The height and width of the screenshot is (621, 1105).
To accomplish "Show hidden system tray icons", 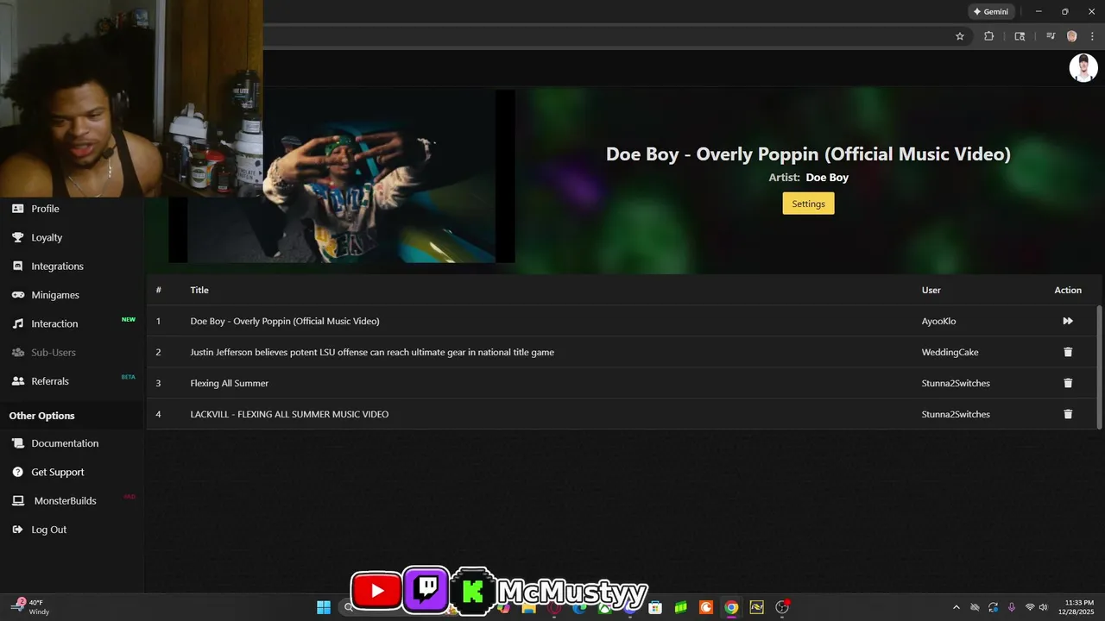I will pyautogui.click(x=956, y=607).
